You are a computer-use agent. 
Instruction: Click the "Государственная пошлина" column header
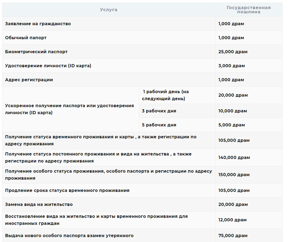(x=248, y=10)
